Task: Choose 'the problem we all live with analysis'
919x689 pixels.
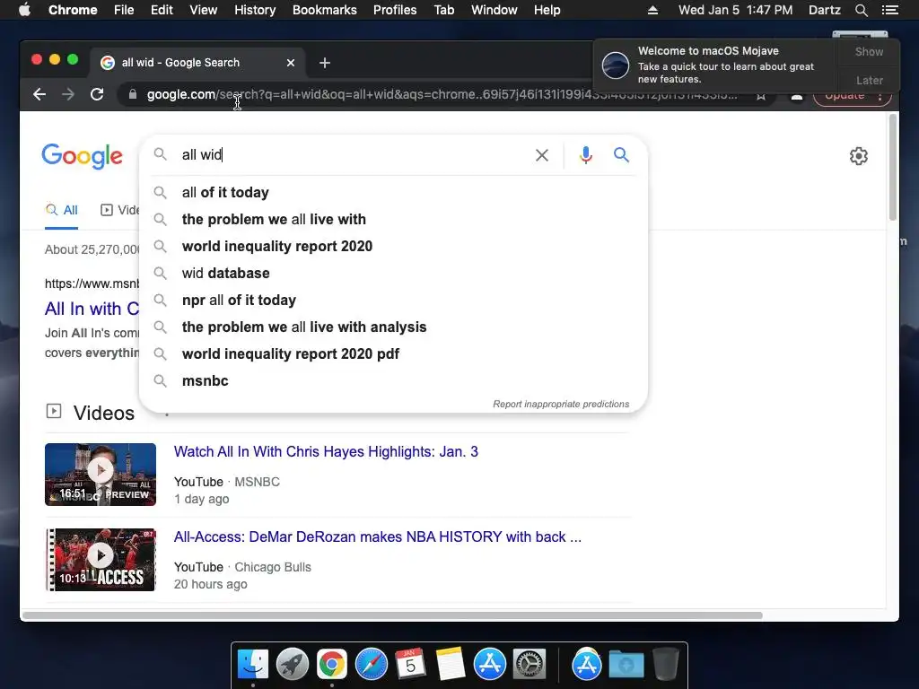Action: click(393, 327)
